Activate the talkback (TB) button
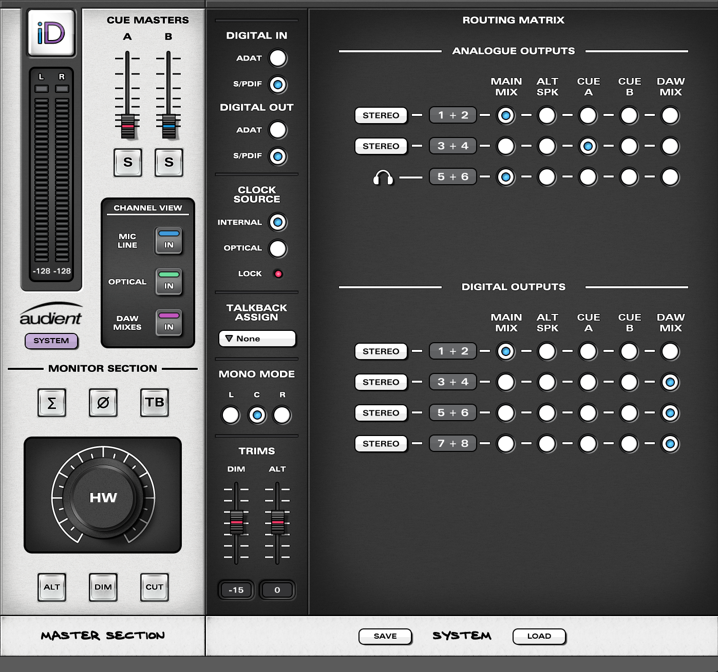 click(155, 403)
